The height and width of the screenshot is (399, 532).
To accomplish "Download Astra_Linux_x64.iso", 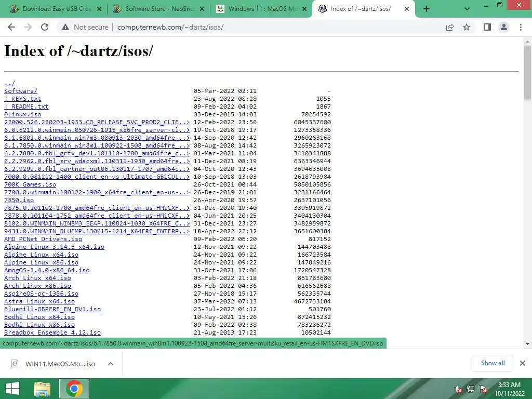I will pyautogui.click(x=39, y=302).
